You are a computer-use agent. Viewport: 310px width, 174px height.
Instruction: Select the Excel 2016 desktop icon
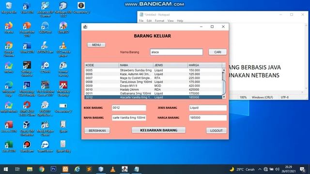click(9, 146)
